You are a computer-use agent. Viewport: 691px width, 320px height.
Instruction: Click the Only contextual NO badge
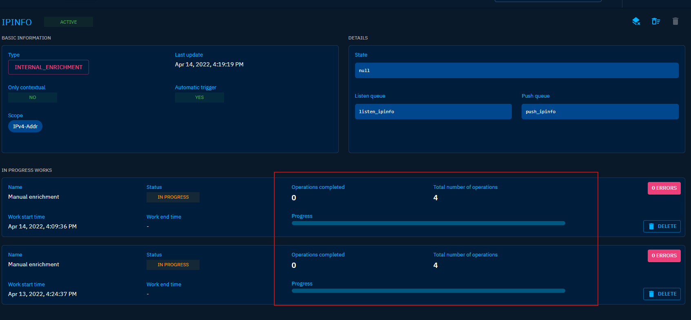(x=33, y=97)
